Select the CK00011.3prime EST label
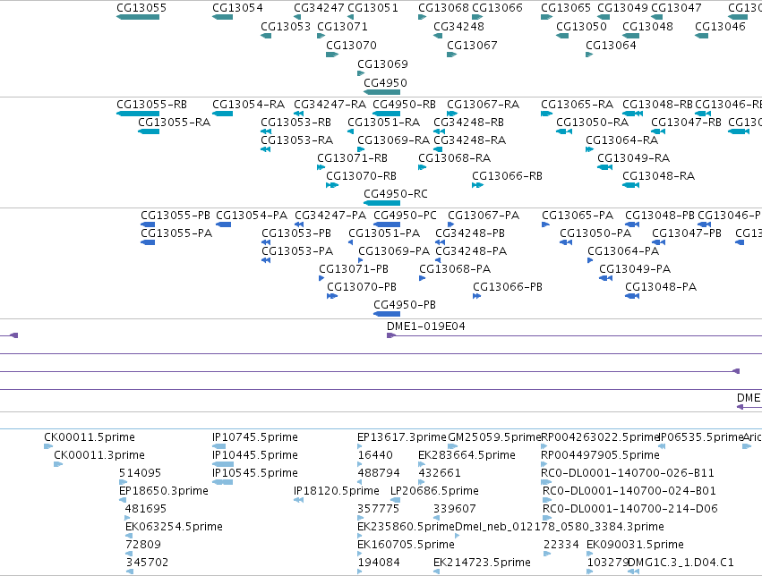 pos(99,455)
